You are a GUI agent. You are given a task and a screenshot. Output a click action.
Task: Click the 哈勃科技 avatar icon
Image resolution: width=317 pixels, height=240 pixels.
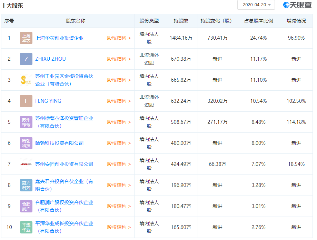(26, 143)
